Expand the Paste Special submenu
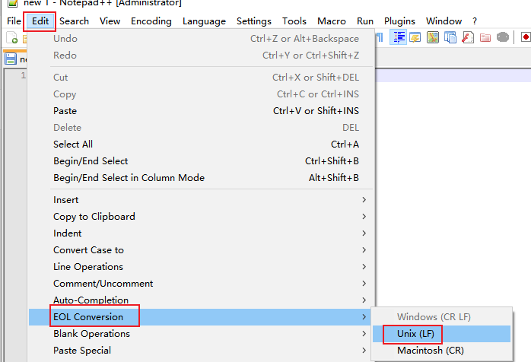The width and height of the screenshot is (531, 362). pyautogui.click(x=202, y=351)
